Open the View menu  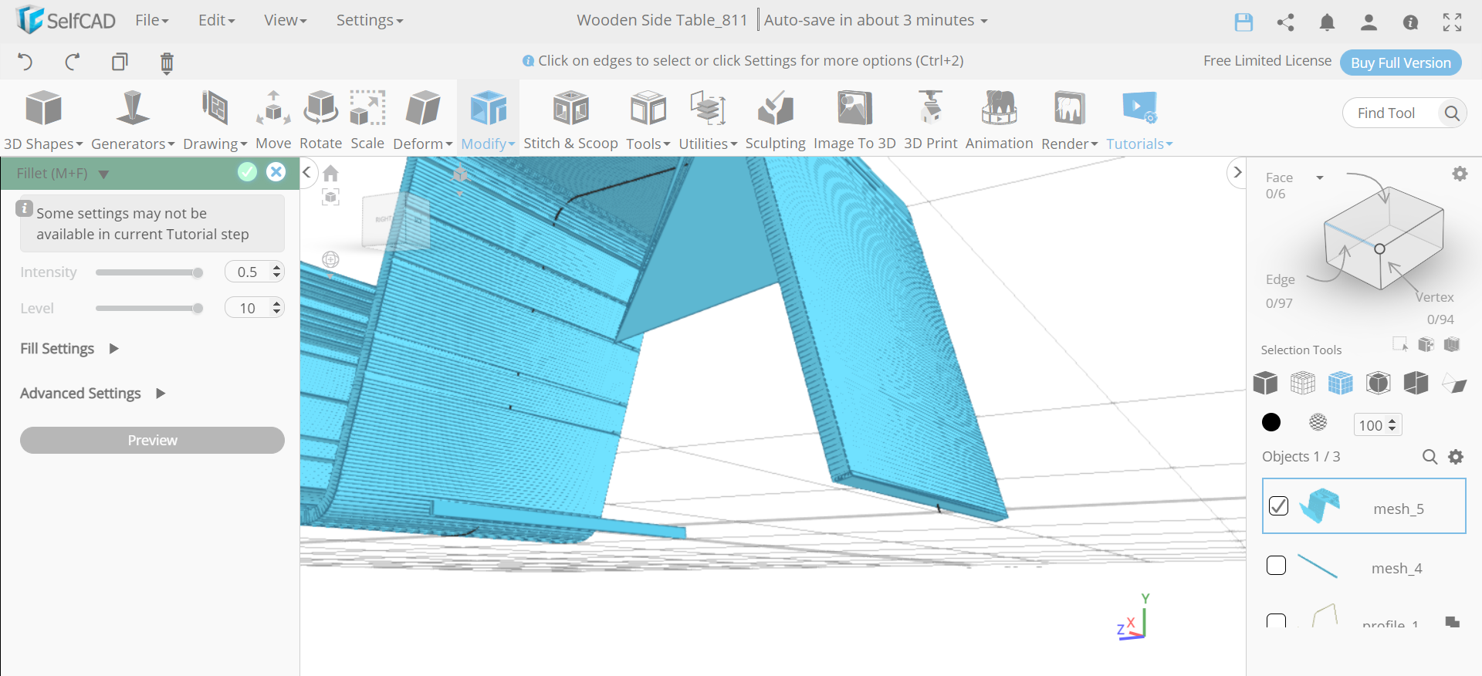point(285,20)
